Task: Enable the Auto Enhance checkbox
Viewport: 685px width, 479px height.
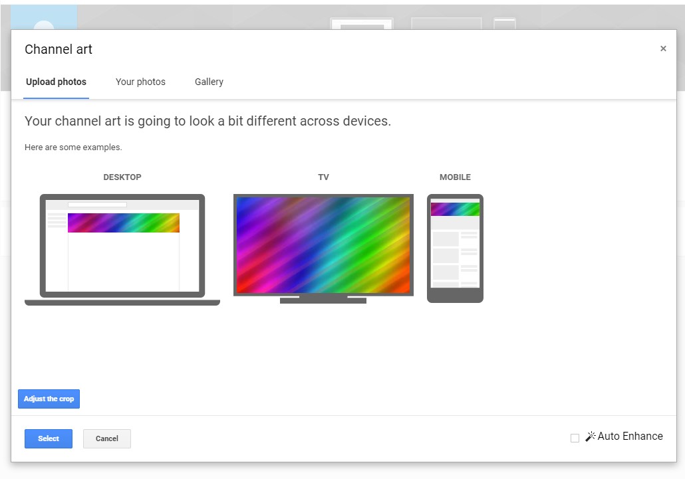Action: click(575, 438)
